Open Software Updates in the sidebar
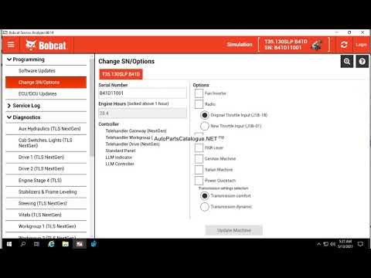This screenshot has height=278, width=371. click(46, 71)
